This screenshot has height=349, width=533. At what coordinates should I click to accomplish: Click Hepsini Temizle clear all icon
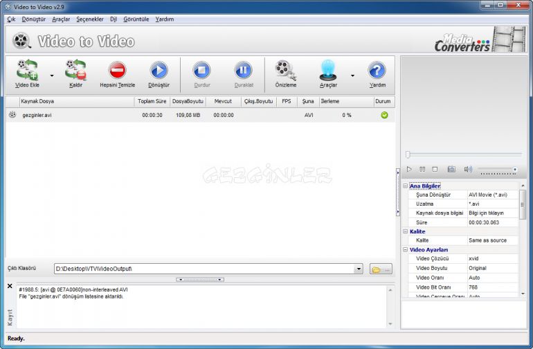click(x=117, y=70)
